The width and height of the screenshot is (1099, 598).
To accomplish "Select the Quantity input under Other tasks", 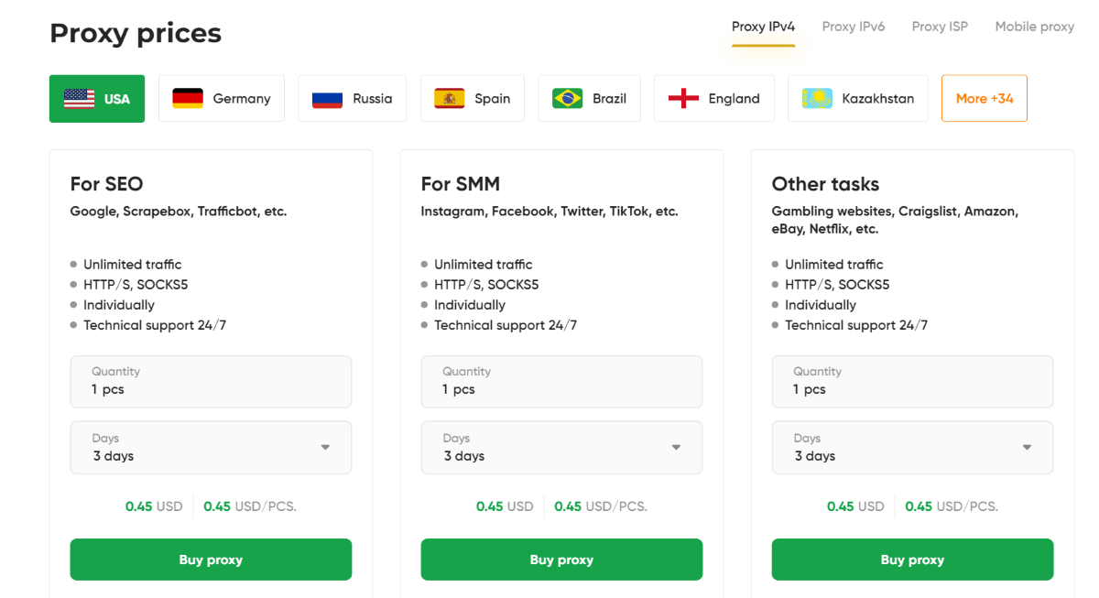I will (912, 381).
